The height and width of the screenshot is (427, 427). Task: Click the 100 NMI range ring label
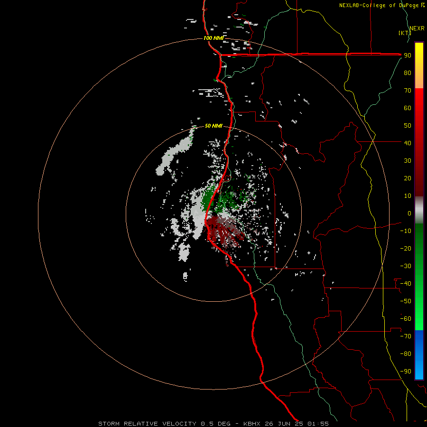213,38
